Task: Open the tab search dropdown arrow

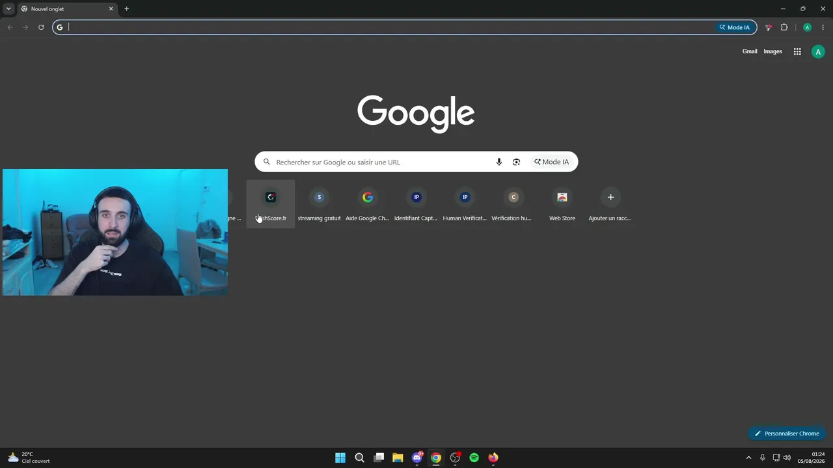Action: [x=8, y=8]
